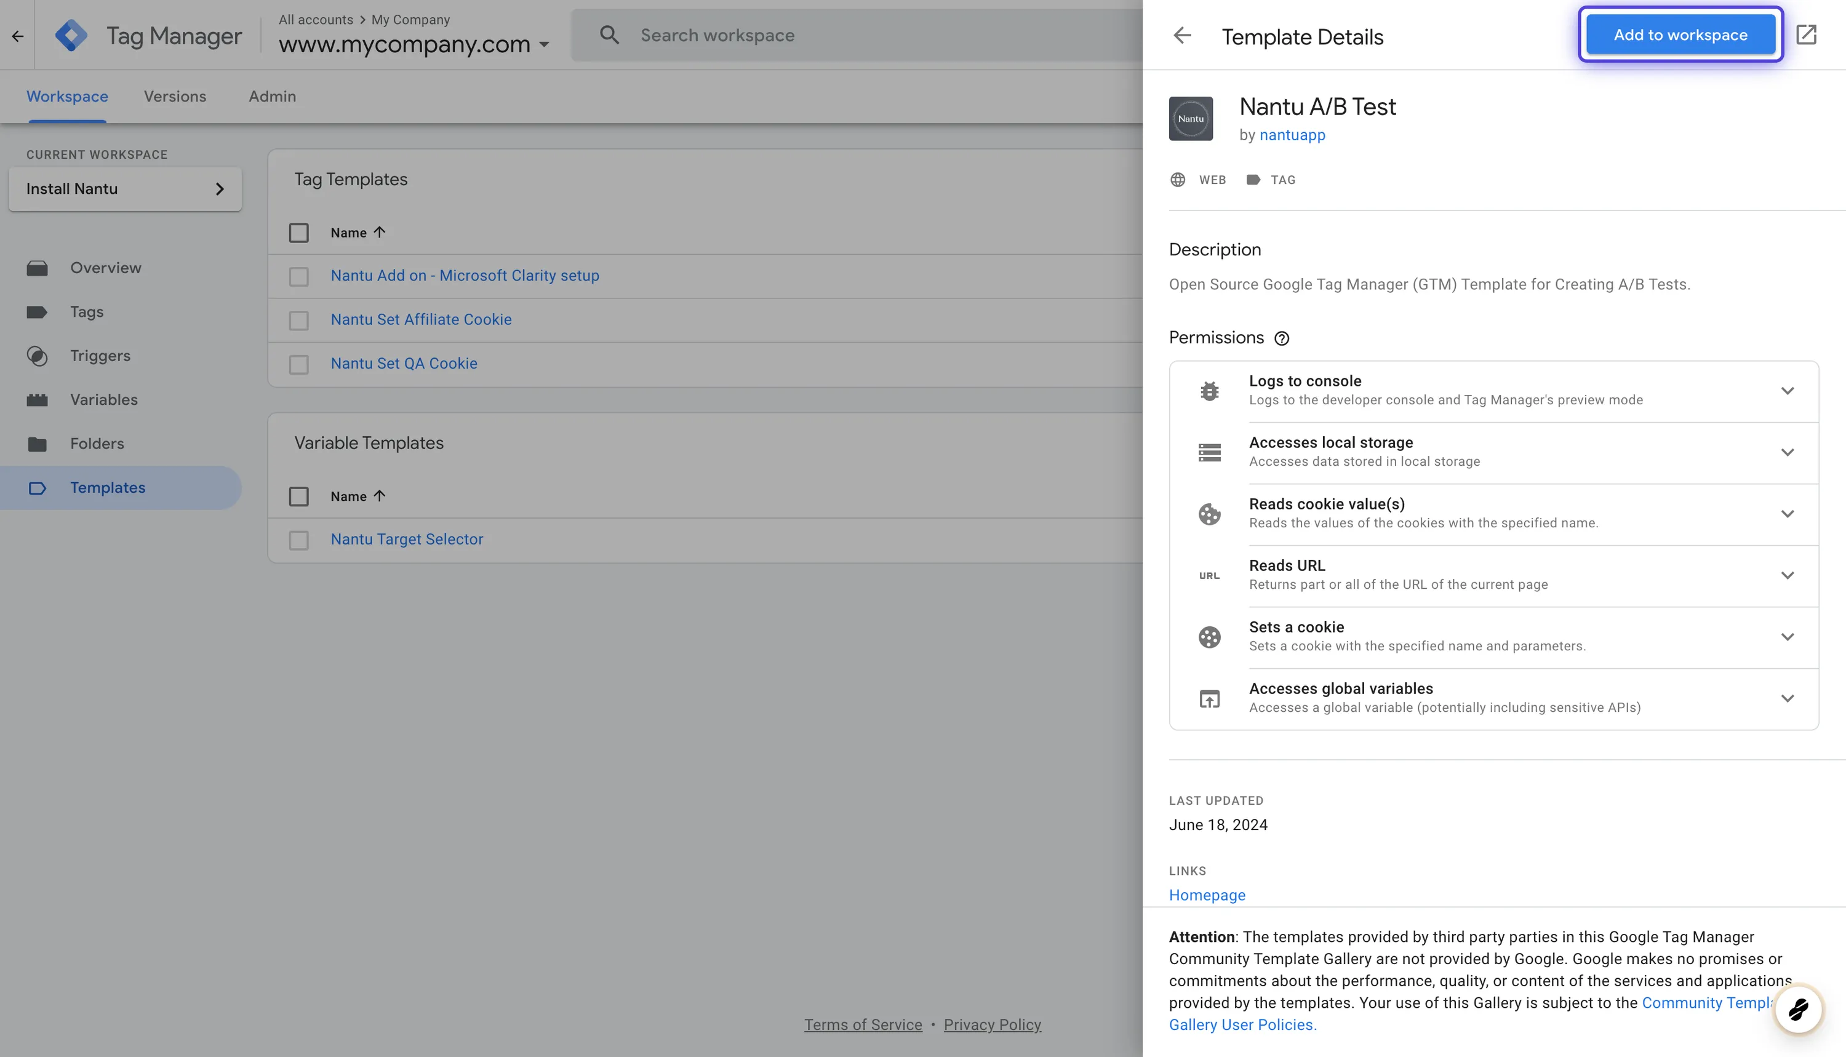1846x1057 pixels.
Task: Click Add to workspace button
Action: (x=1680, y=35)
